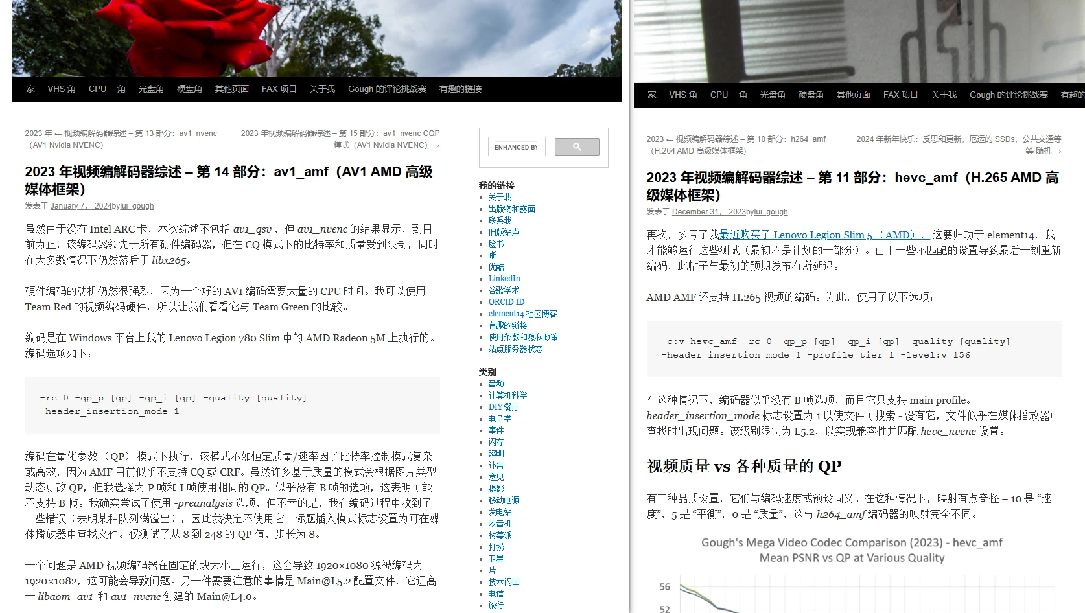This screenshot has width=1085, height=613.
Task: Go to next post 第 15 部分 av1_nvenc CQP
Action: click(x=340, y=139)
